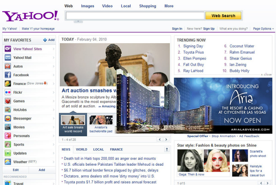This screenshot has width=276, height=185.
Task: Open the My Yahoo! link
Action: [10, 28]
